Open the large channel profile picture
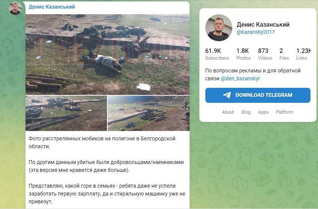The width and height of the screenshot is (318, 209). tap(219, 28)
